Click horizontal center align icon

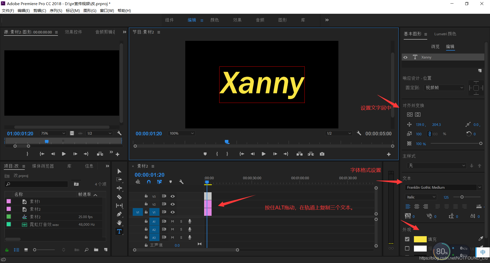pos(418,114)
